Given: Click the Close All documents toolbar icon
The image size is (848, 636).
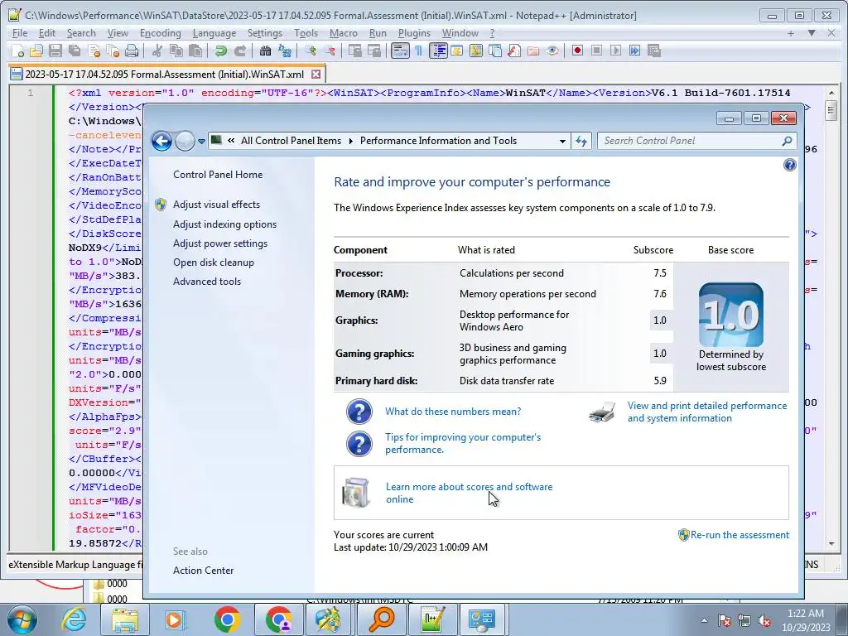Looking at the screenshot, I should [x=113, y=51].
